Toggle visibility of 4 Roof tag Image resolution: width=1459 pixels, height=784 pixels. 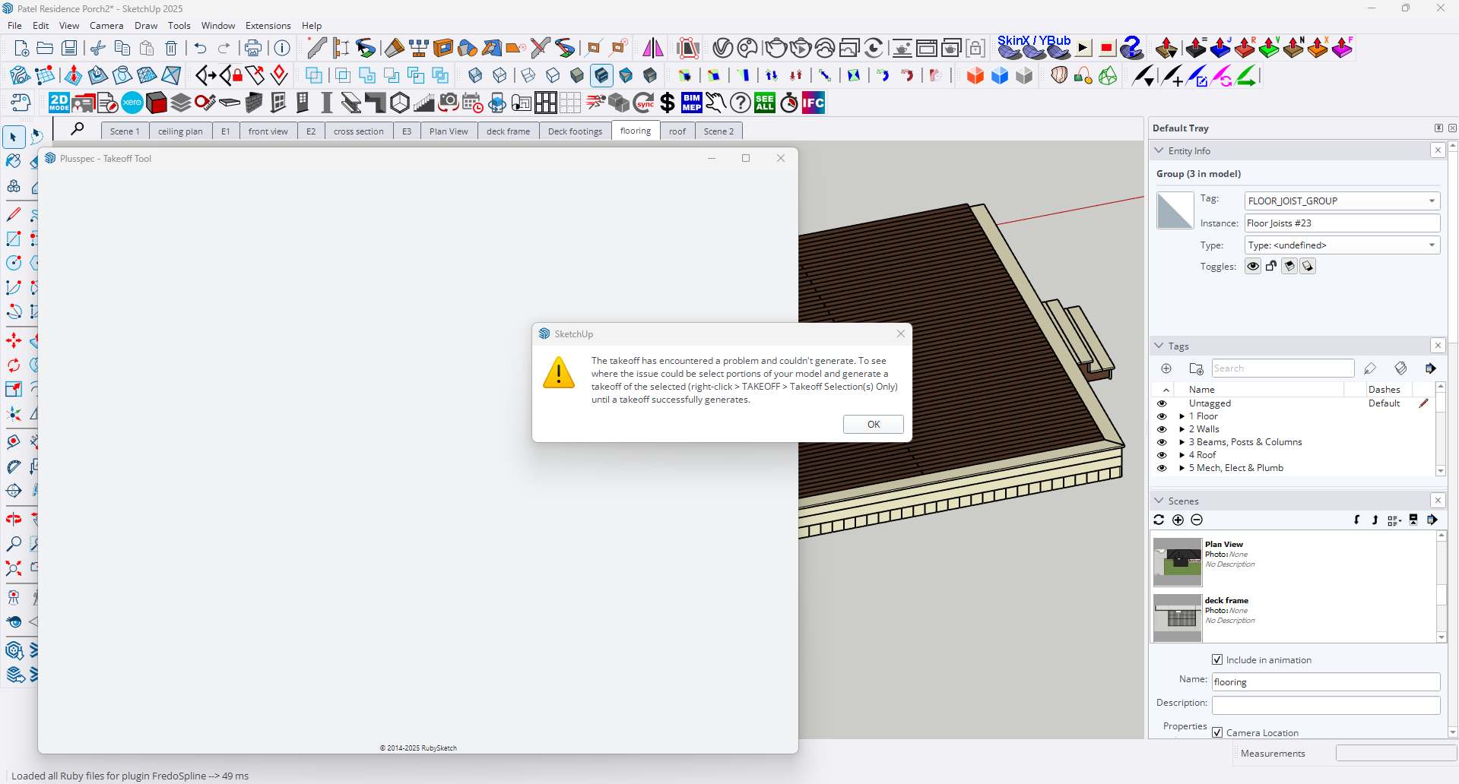[1162, 455]
